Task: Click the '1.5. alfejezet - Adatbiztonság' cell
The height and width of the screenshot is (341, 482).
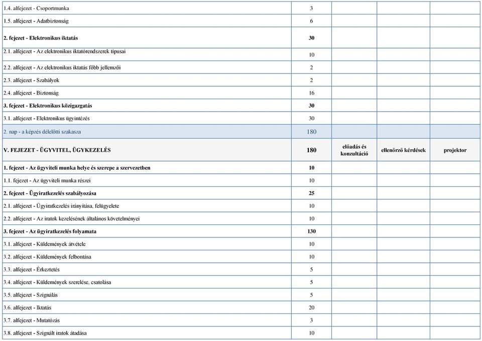Action: [147, 21]
